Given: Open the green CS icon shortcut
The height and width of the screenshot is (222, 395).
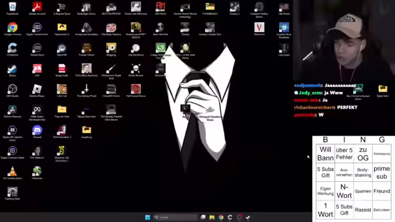Looking at the screenshot, I should [x=160, y=51].
